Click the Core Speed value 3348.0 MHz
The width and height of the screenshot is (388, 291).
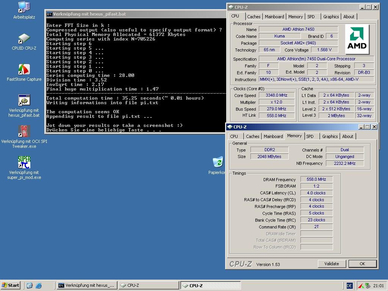[277, 95]
